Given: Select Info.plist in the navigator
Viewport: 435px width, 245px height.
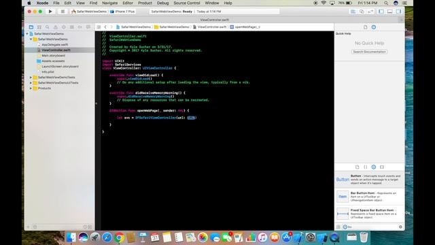Looking at the screenshot, I should (x=48, y=72).
